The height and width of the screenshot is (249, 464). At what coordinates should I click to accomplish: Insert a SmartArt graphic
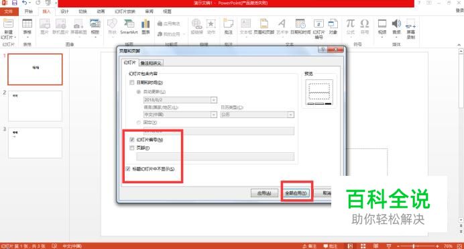coord(129,23)
